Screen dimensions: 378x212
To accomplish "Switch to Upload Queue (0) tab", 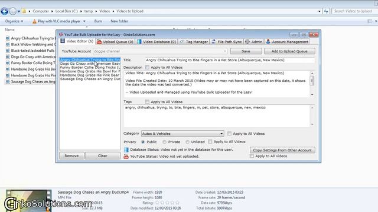I will pos(115,42).
